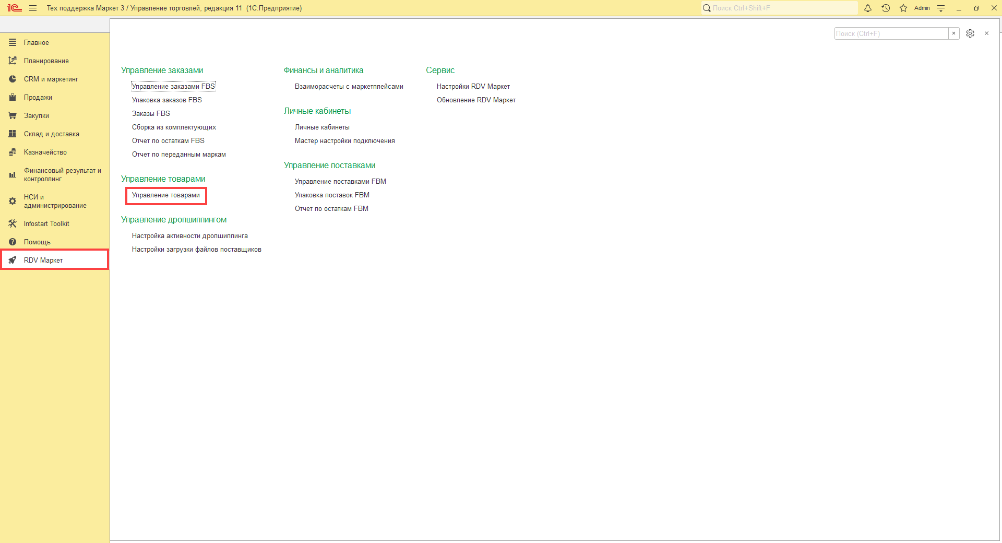Click the Финансовый и аналитика group heading
Viewport: 1002px width, 543px height.
click(x=324, y=70)
